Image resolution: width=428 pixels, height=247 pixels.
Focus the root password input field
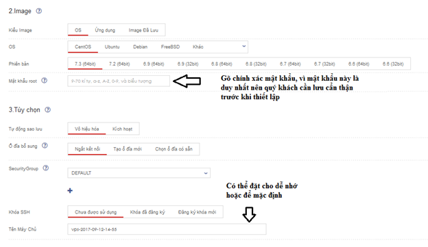click(119, 81)
